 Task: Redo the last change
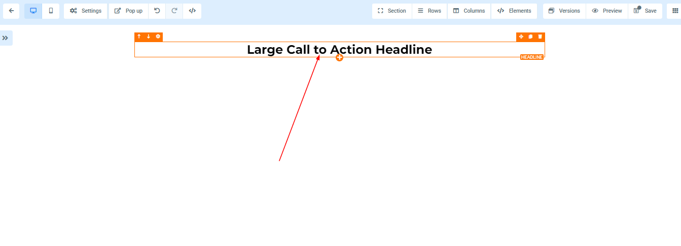tap(174, 11)
